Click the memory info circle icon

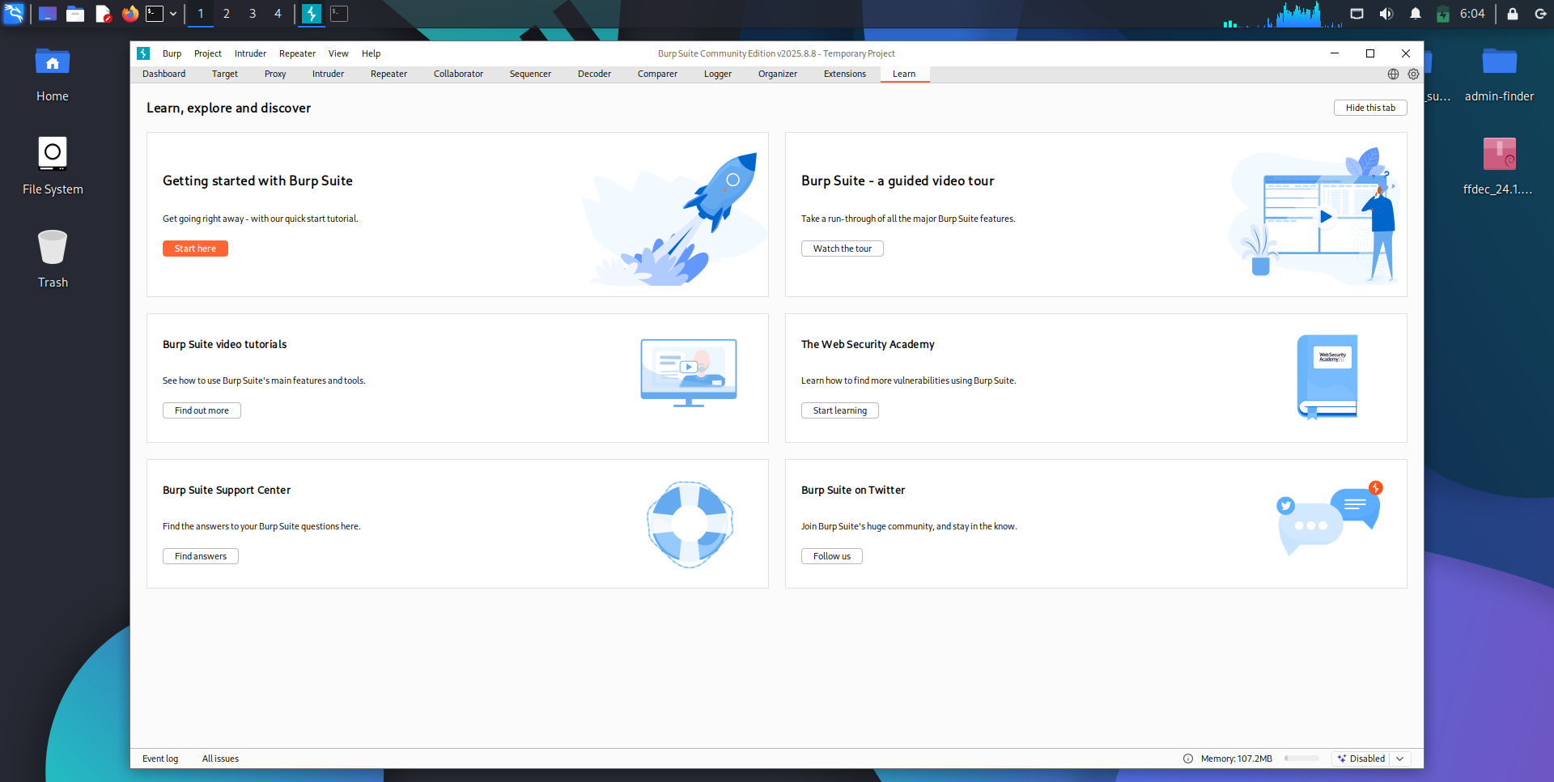1188,759
